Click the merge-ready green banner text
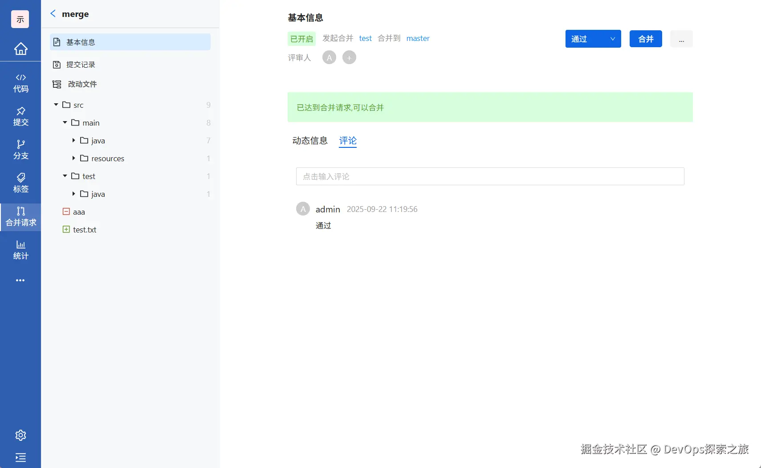Screen dimensions: 761x468 (x=340, y=107)
